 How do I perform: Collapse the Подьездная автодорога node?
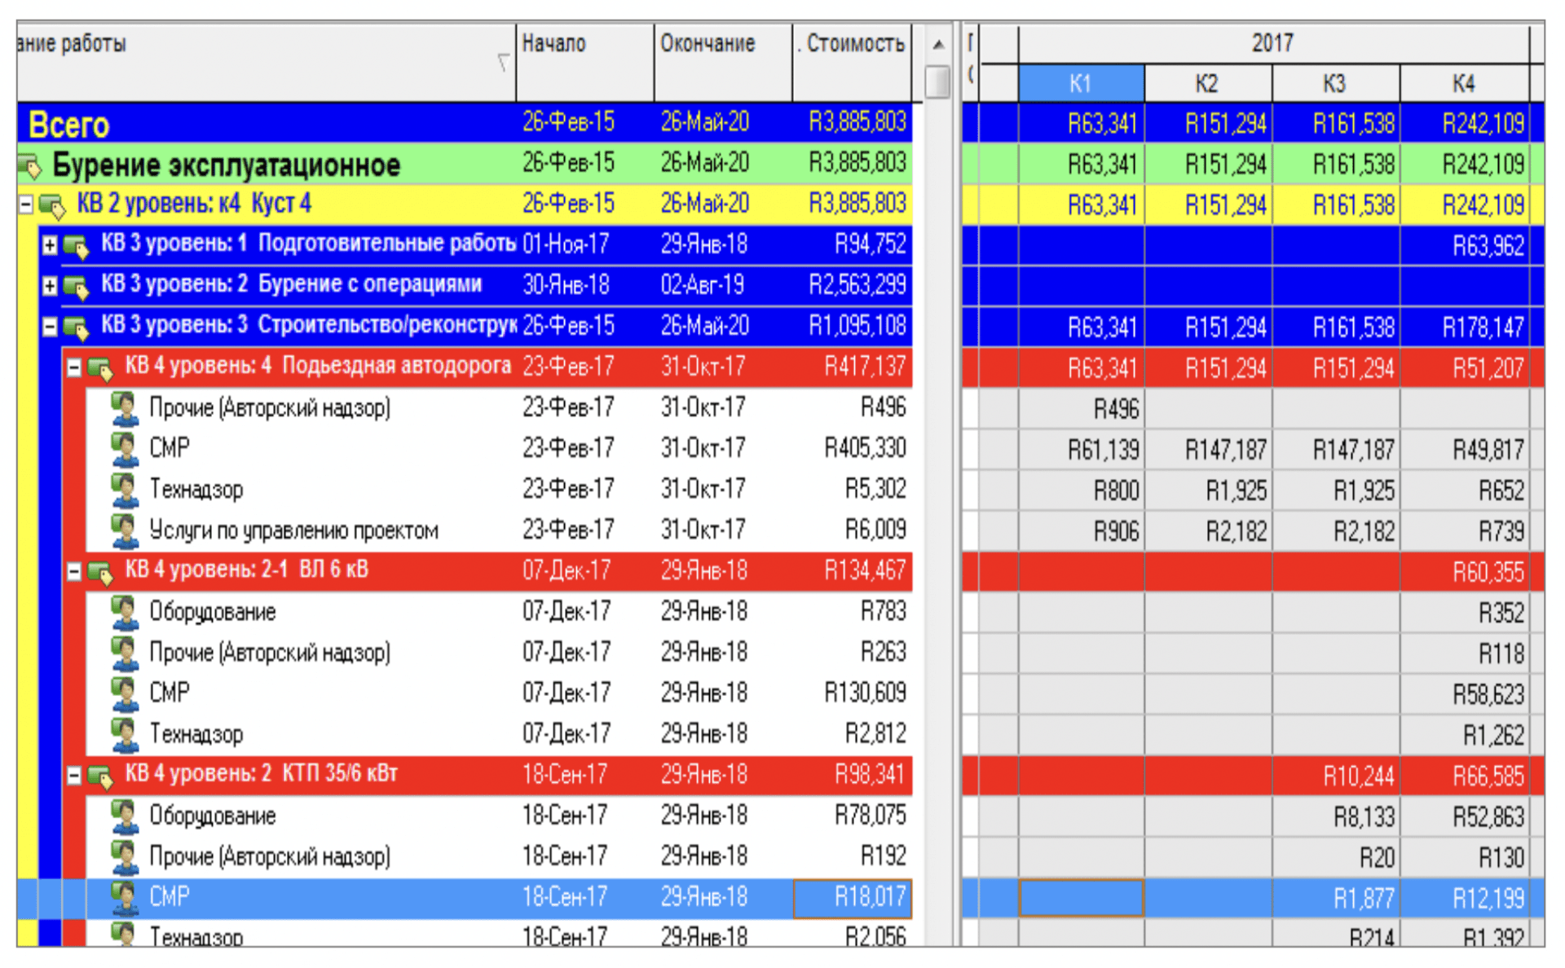coord(74,367)
